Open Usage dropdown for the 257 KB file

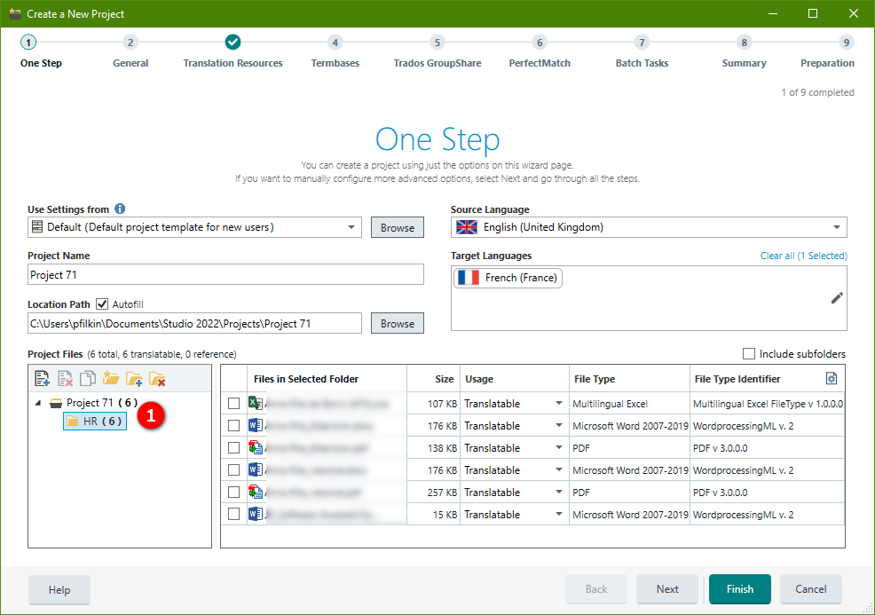coord(558,493)
